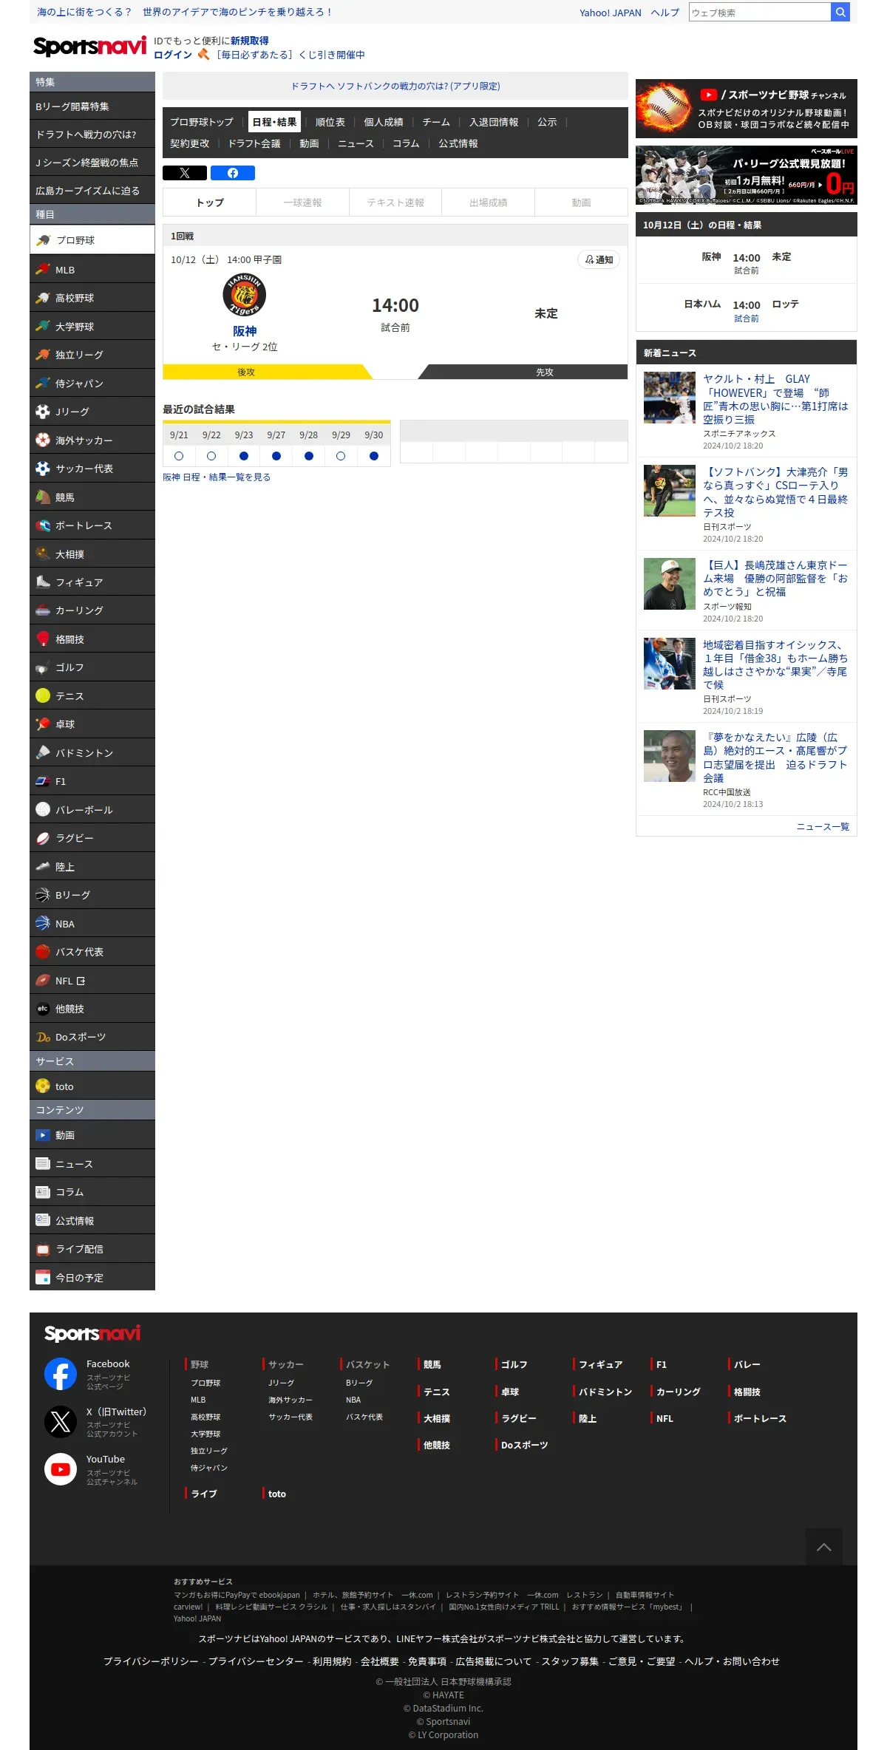887x1750 pixels.
Task: Open 動画 play icon under コンテンツ
Action: point(43,1135)
